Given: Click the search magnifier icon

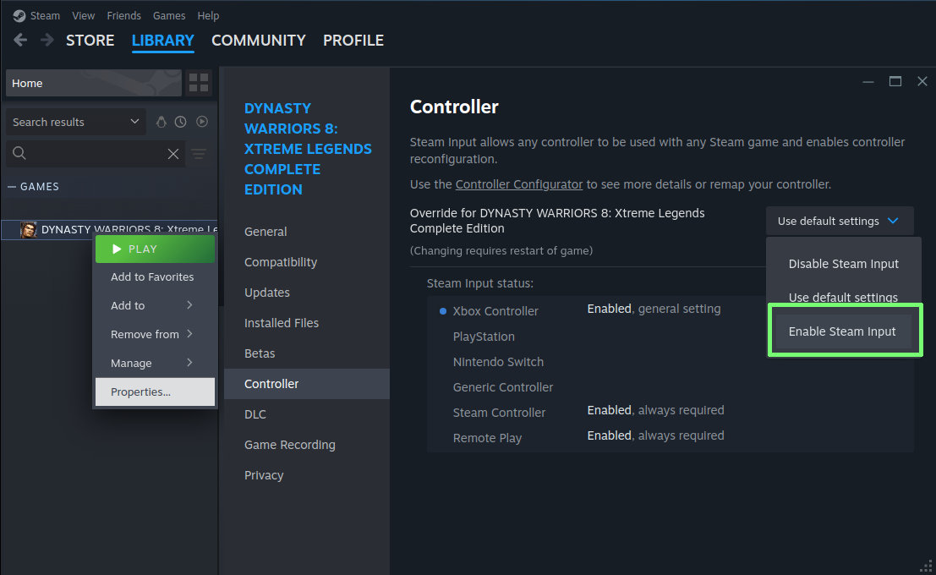Looking at the screenshot, I should (19, 153).
